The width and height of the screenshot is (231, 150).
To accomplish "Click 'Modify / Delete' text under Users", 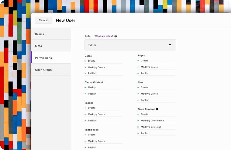I will pos(96,67).
